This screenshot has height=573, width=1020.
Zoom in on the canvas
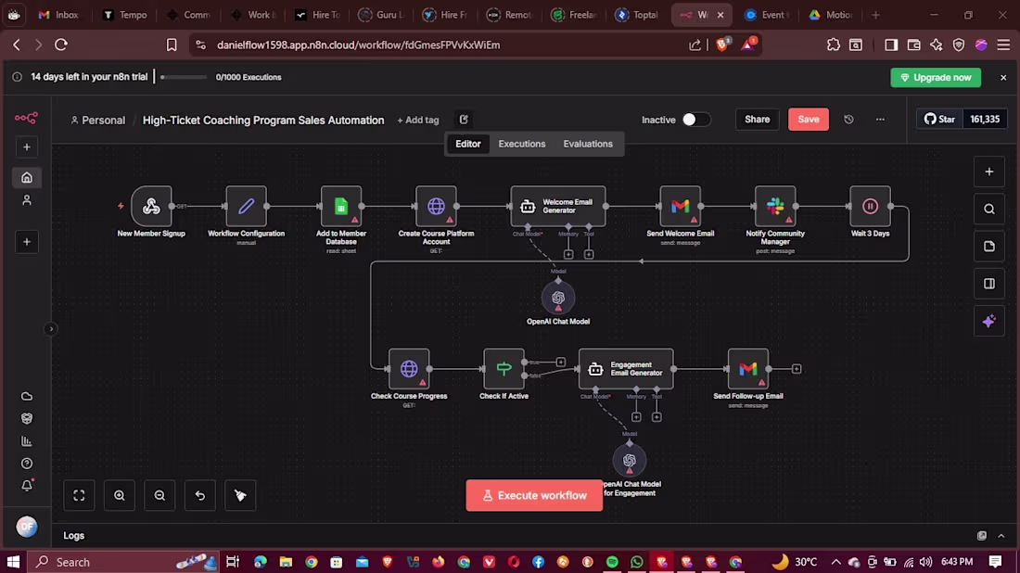pyautogui.click(x=119, y=496)
